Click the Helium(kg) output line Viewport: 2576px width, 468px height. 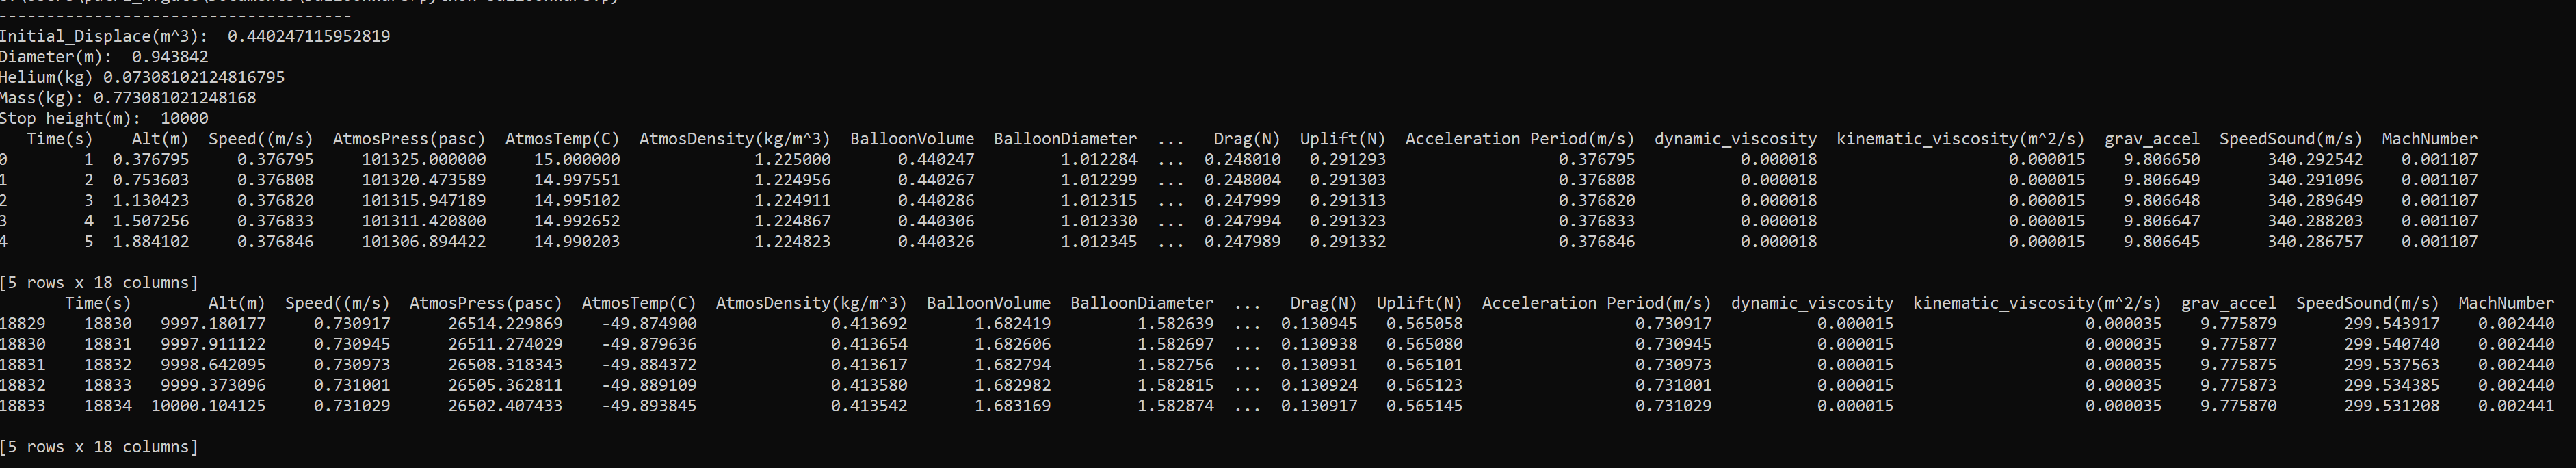click(142, 77)
